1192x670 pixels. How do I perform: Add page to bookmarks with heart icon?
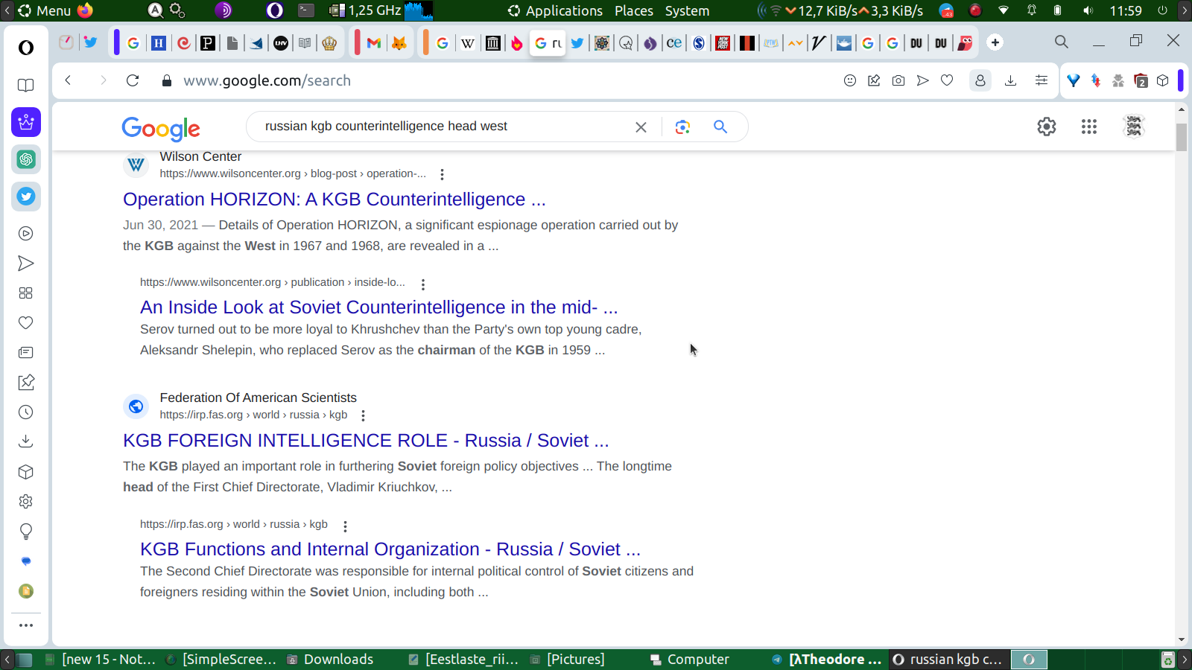click(947, 80)
